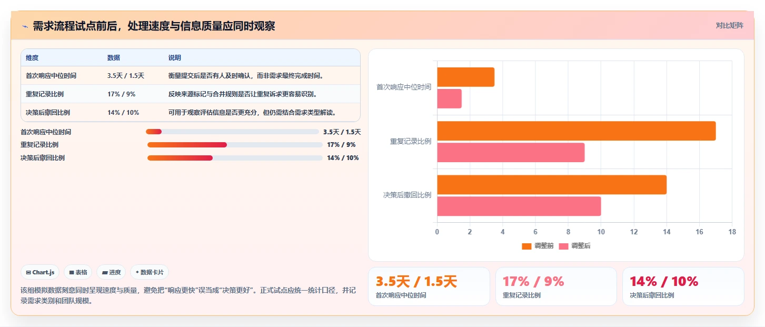Click table cell 重复记录比例
This screenshot has height=327, width=765.
[45, 94]
